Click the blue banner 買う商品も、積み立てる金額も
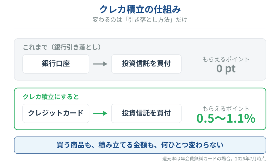 click(140, 145)
